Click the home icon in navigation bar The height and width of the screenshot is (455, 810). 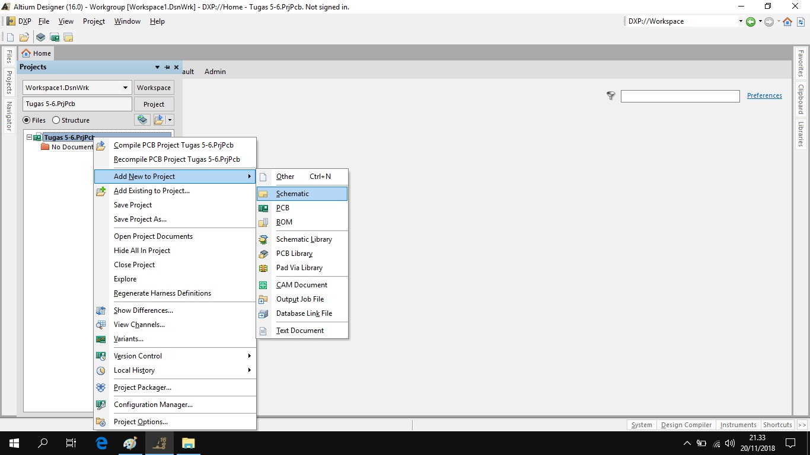pos(787,21)
